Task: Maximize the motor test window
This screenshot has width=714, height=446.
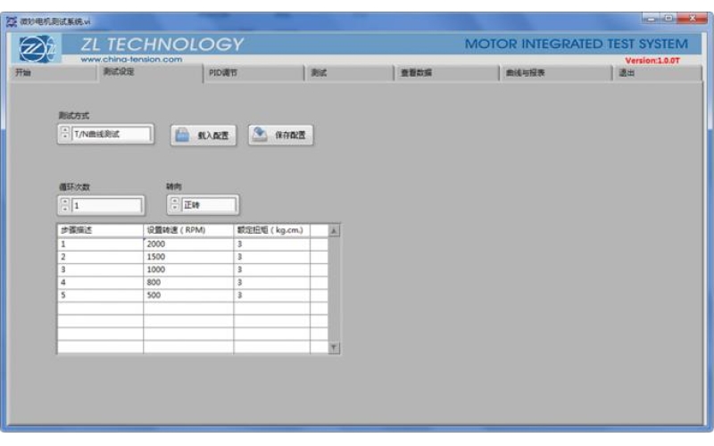Action: point(668,18)
